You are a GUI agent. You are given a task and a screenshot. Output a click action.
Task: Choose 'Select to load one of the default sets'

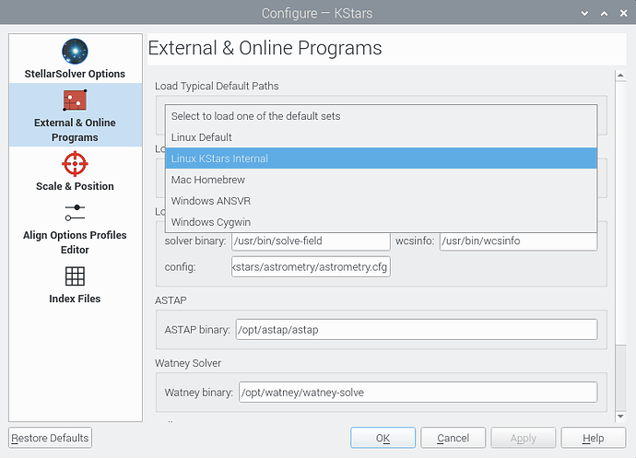(x=381, y=116)
